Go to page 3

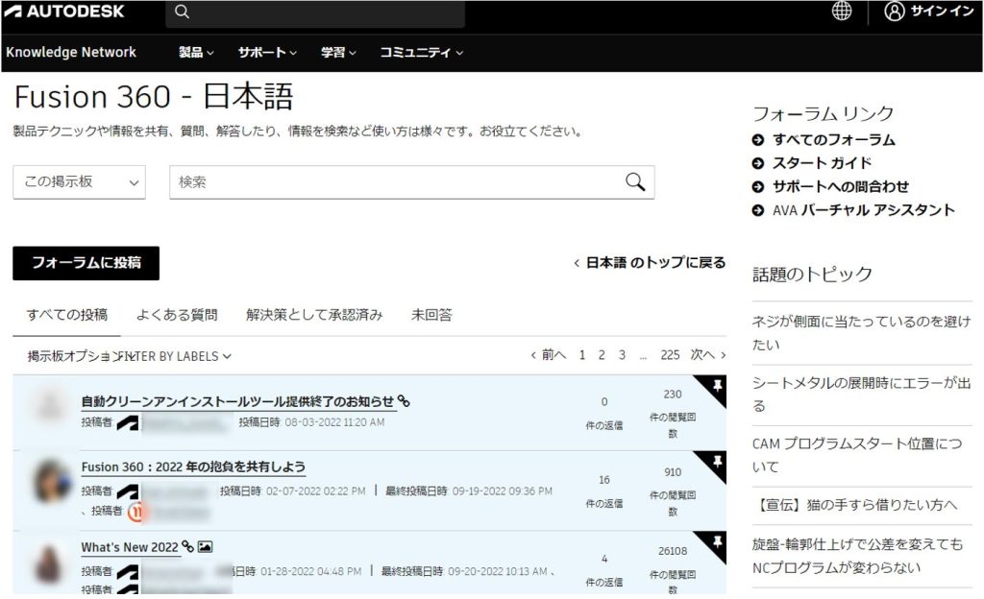622,355
